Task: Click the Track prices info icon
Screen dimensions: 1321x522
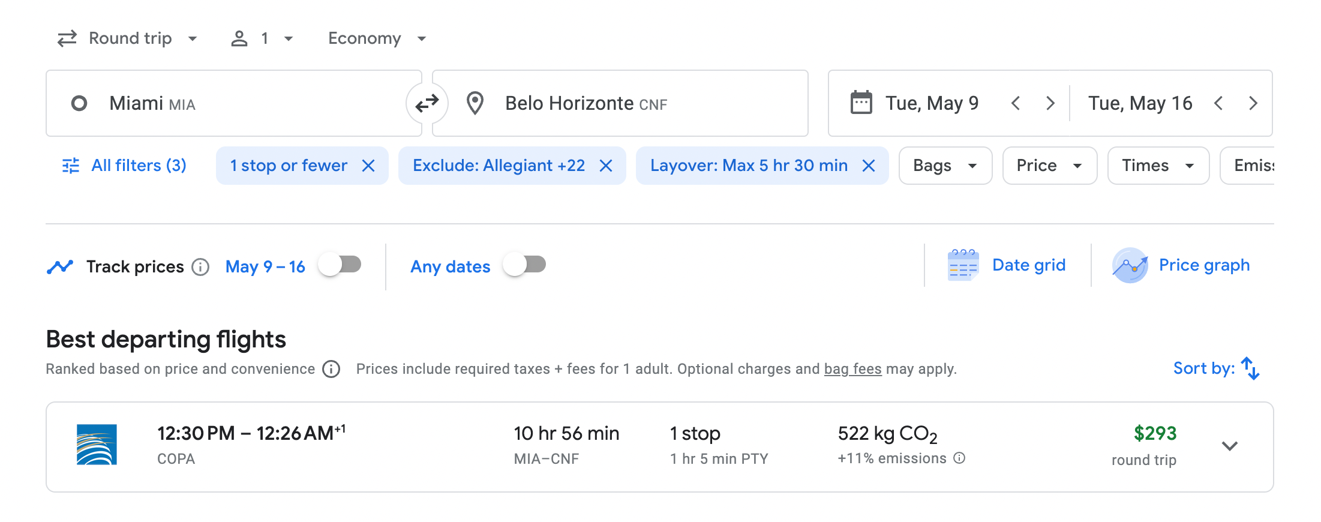Action: click(x=200, y=267)
